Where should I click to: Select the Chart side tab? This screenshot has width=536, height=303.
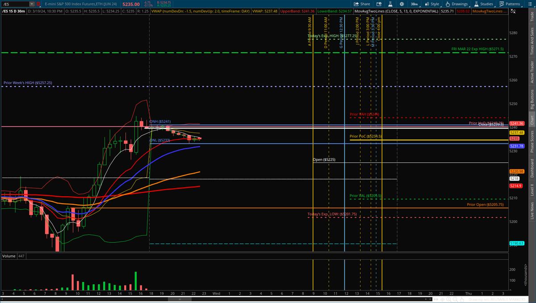532,120
